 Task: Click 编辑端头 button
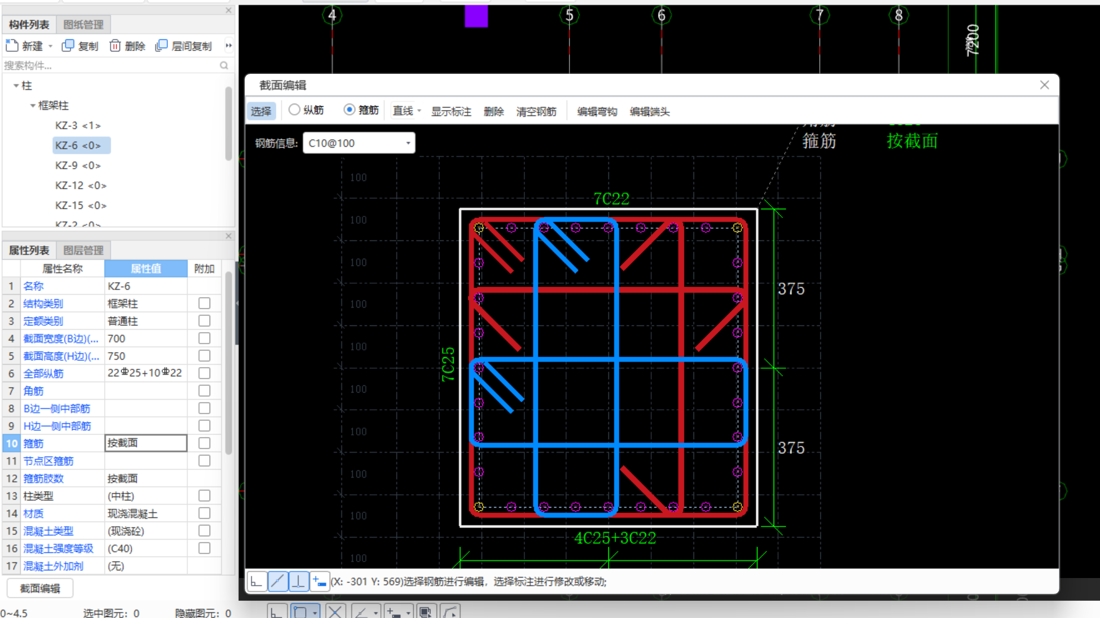pyautogui.click(x=650, y=111)
